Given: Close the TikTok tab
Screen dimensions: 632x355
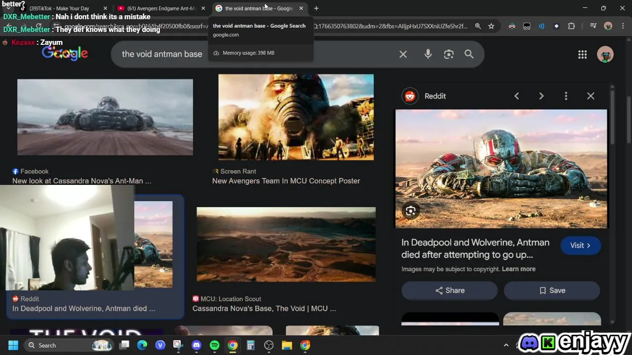Looking at the screenshot, I should pos(105,8).
